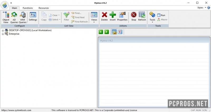Click the NUM status indicator
Screen dimensions: 211x112
(x=198, y=110)
